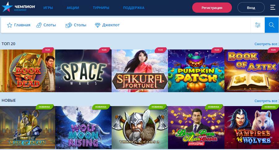Click the dice icon beside Столы
Screen dimensions: 279x150
[69, 25]
